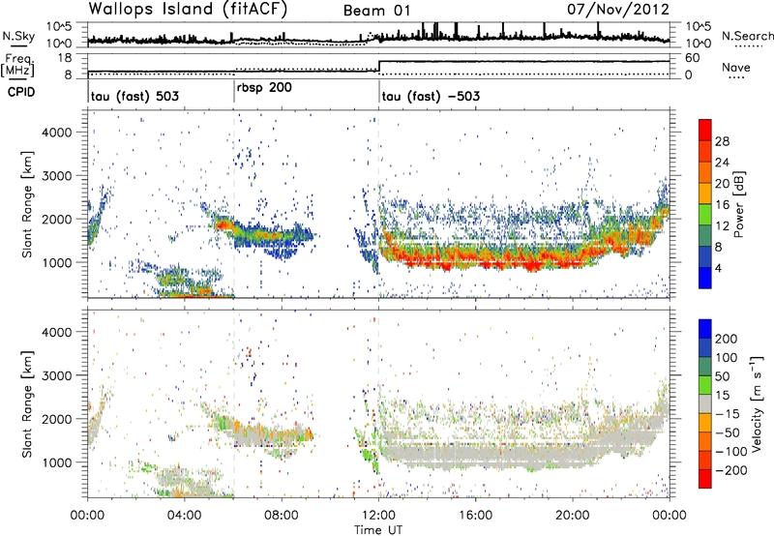
Task: Click the frequency step-up at 12:00
Action: tap(379, 66)
